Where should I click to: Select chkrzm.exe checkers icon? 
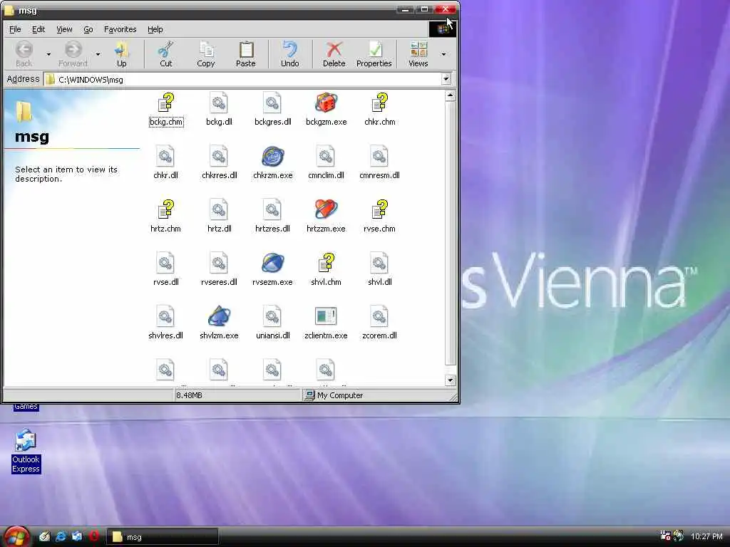pos(272,157)
